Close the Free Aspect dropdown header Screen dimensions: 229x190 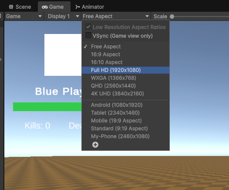(116, 16)
